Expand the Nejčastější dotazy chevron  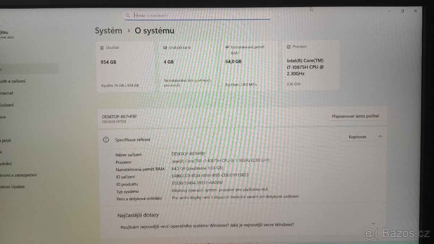(x=373, y=223)
